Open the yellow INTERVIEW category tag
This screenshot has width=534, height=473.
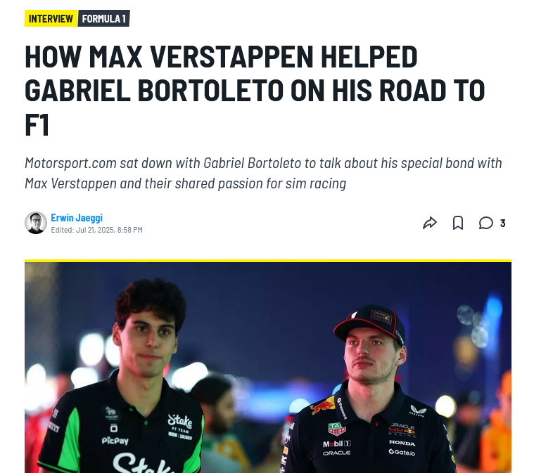point(51,18)
